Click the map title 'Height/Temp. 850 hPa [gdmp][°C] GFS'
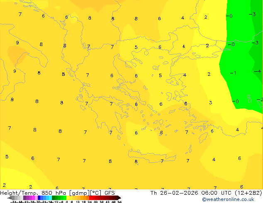This screenshot has height=203, width=263. pyautogui.click(x=57, y=193)
